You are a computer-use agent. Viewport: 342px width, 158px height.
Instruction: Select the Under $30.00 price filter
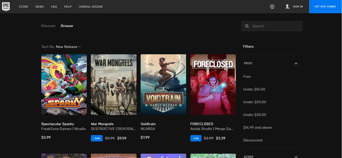[255, 115]
